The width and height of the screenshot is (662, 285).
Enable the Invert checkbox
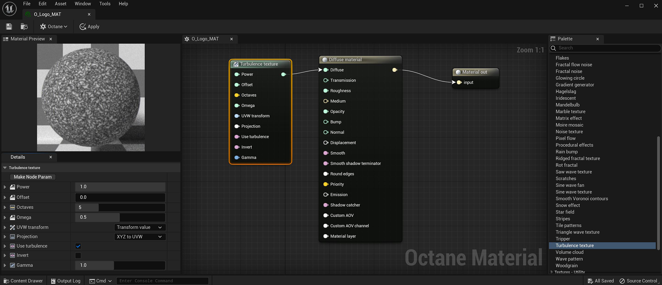point(78,256)
